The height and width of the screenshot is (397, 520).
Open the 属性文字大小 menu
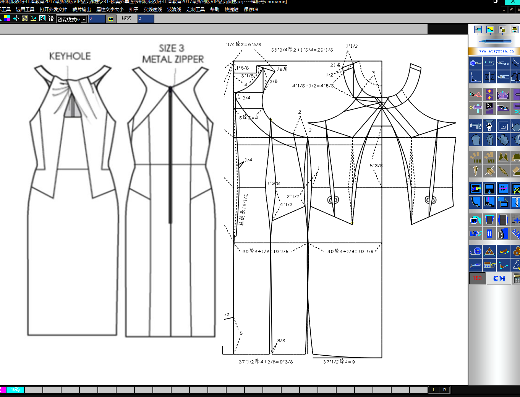tap(110, 10)
